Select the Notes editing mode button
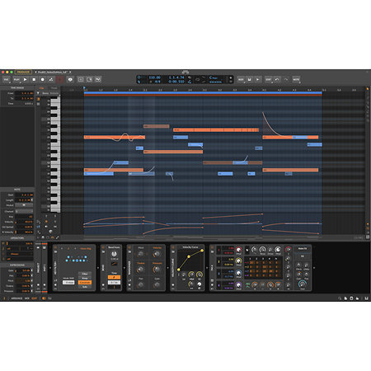 point(45,93)
